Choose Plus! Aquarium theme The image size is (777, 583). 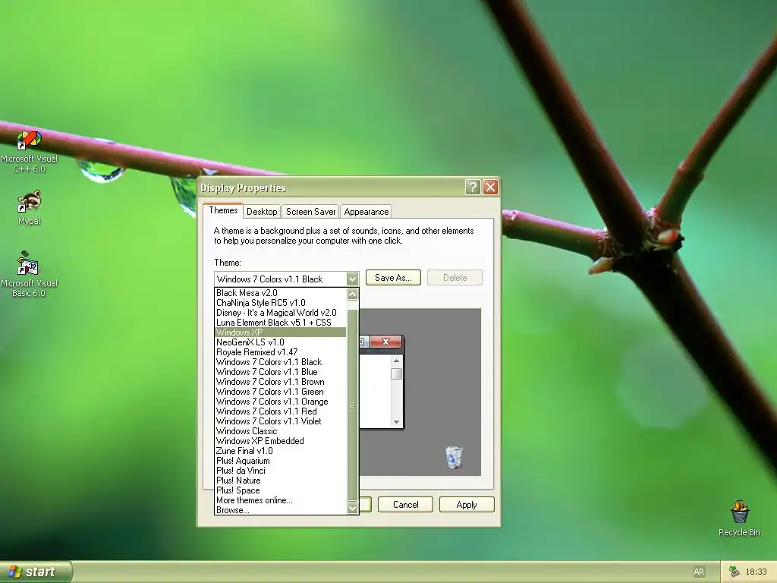coord(281,461)
